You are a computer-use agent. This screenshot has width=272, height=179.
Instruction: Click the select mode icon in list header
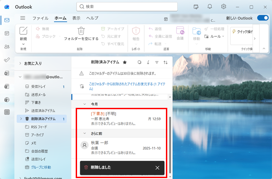pyautogui.click(x=139, y=62)
